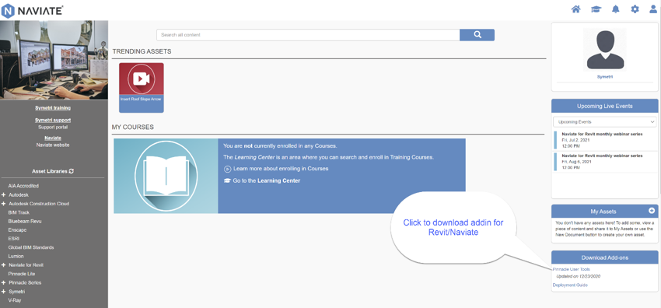Click the profile avatar picture
Image resolution: width=661 pixels, height=308 pixels.
tap(605, 50)
